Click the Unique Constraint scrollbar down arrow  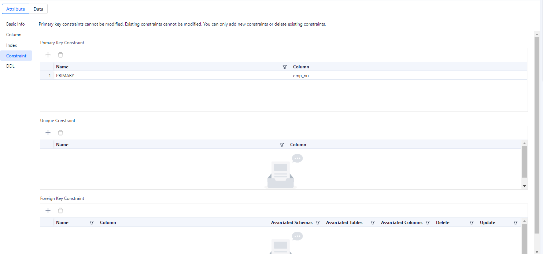(x=524, y=186)
